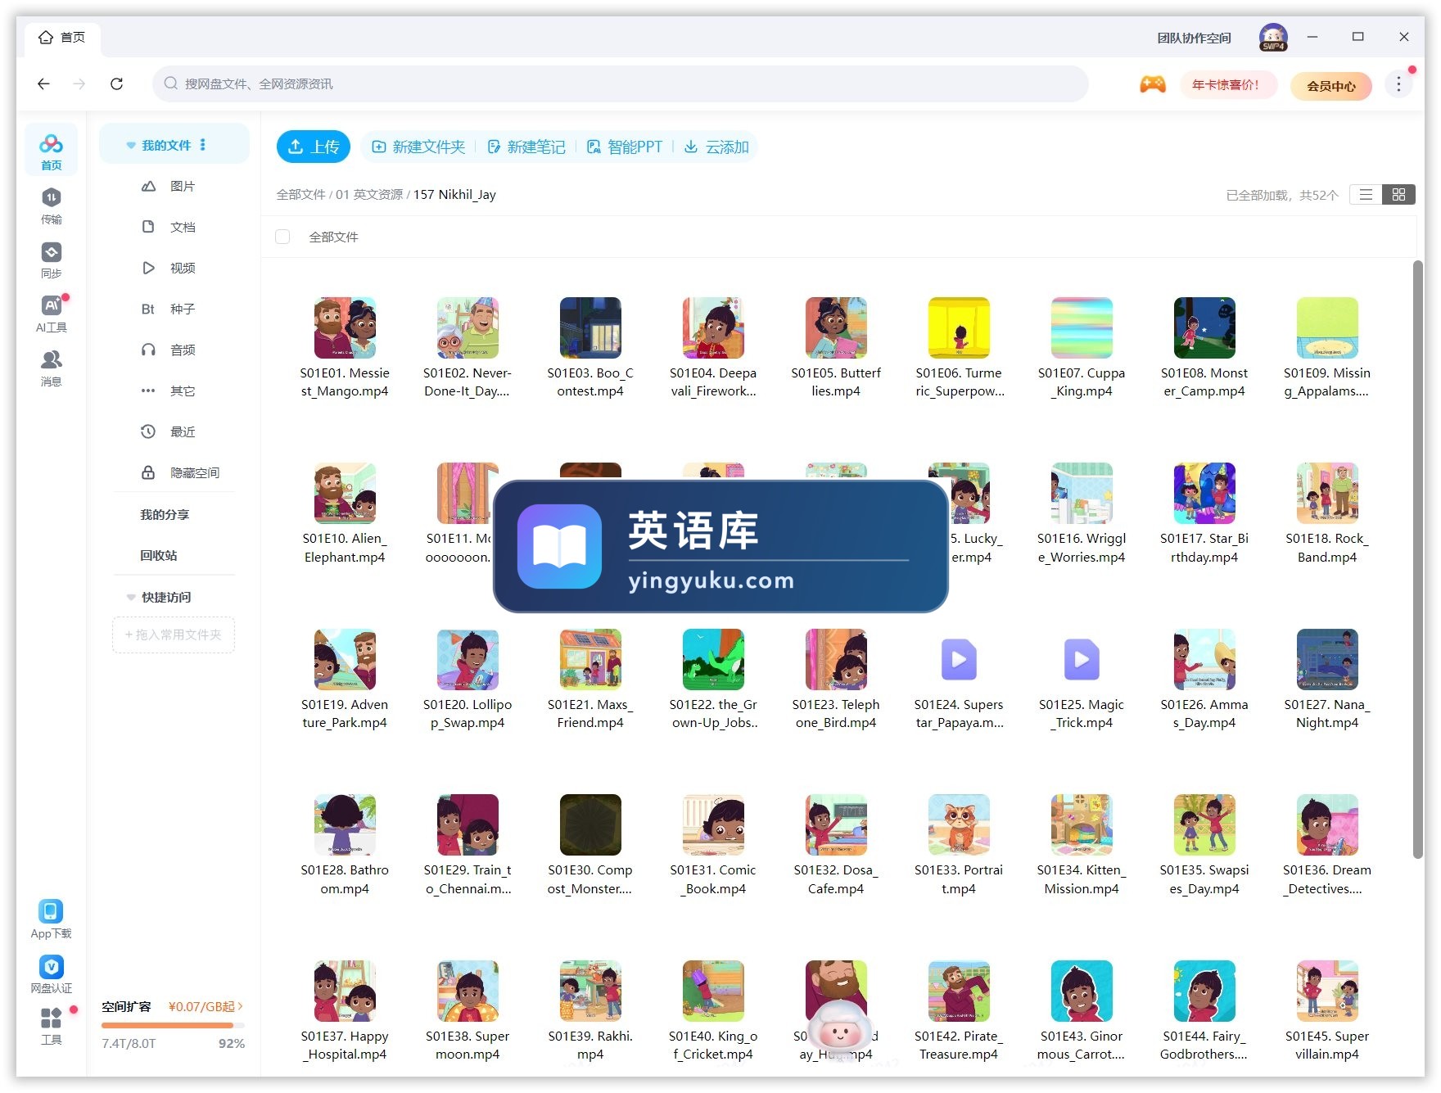Screen dimensions: 1441x1093
Task: Open the 同步 sync panel
Action: (x=51, y=260)
